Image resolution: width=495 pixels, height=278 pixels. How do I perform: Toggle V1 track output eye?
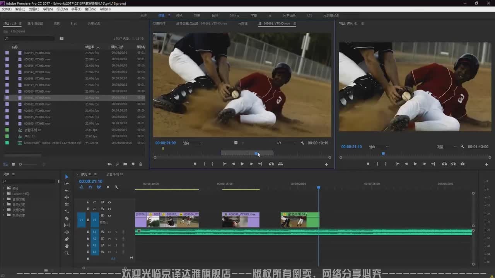(109, 215)
